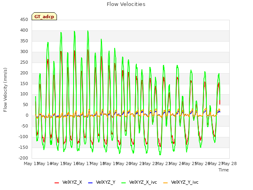Select the VelXYZ_X_ivc legend label
Screen dimensions: 253x190
click(143, 182)
